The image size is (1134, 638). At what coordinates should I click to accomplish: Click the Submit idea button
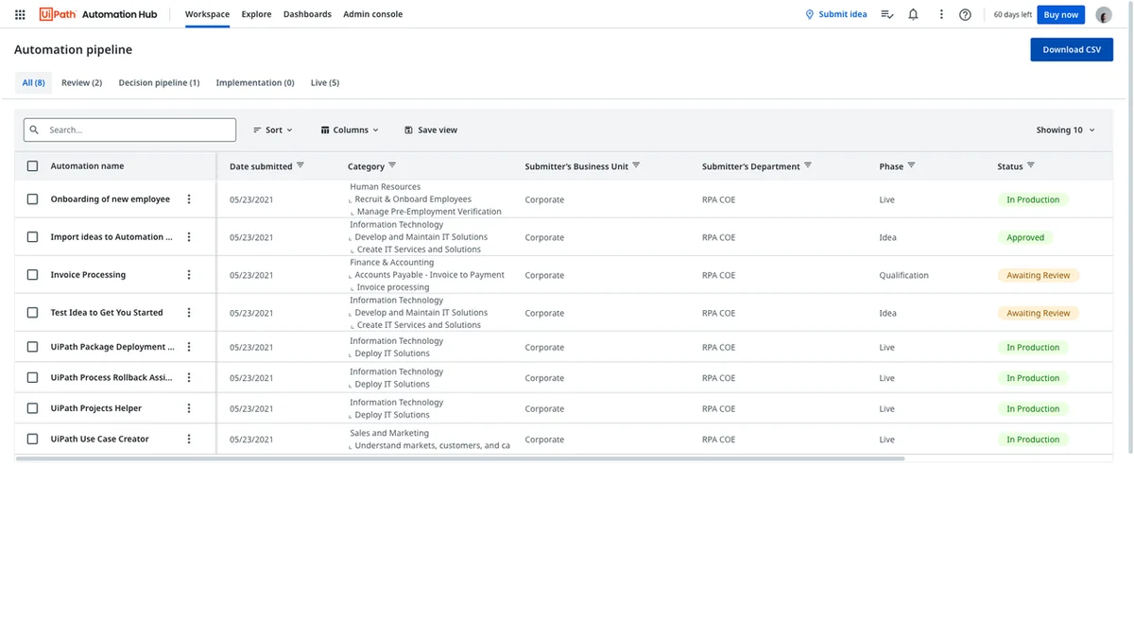point(835,14)
